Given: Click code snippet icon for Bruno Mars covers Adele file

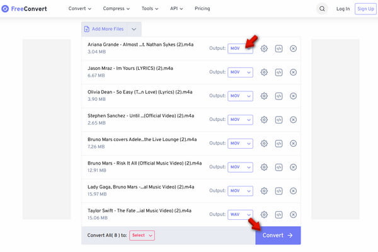Looking at the screenshot, I should (278, 144).
